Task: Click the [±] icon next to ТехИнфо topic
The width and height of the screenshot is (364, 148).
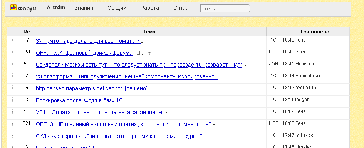Action: 138,53
